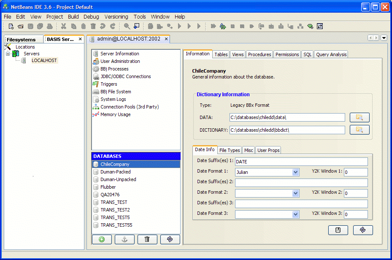Open the Date Format 2 dropdown
Viewport: 392px width, 260px height.
click(x=295, y=193)
